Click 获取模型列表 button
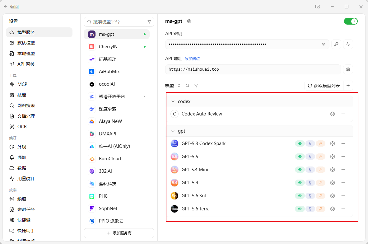This screenshot has width=368, height=244. (x=324, y=86)
